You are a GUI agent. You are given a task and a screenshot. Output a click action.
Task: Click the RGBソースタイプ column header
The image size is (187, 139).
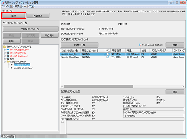coord(161,50)
